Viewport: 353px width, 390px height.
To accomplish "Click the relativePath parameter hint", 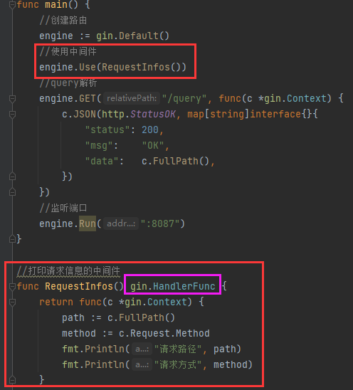I will (132, 98).
